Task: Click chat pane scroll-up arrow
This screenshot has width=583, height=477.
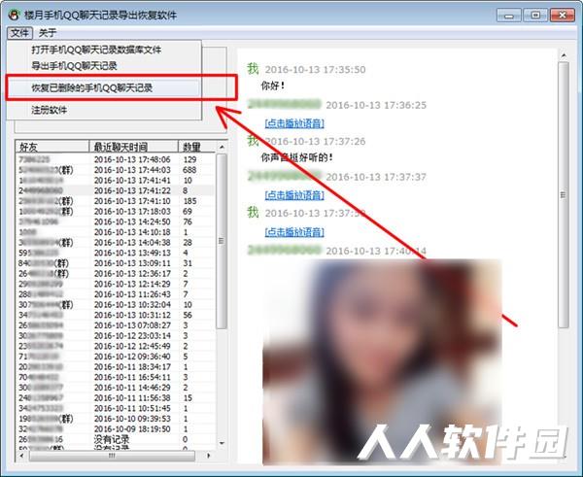Action: click(x=564, y=55)
